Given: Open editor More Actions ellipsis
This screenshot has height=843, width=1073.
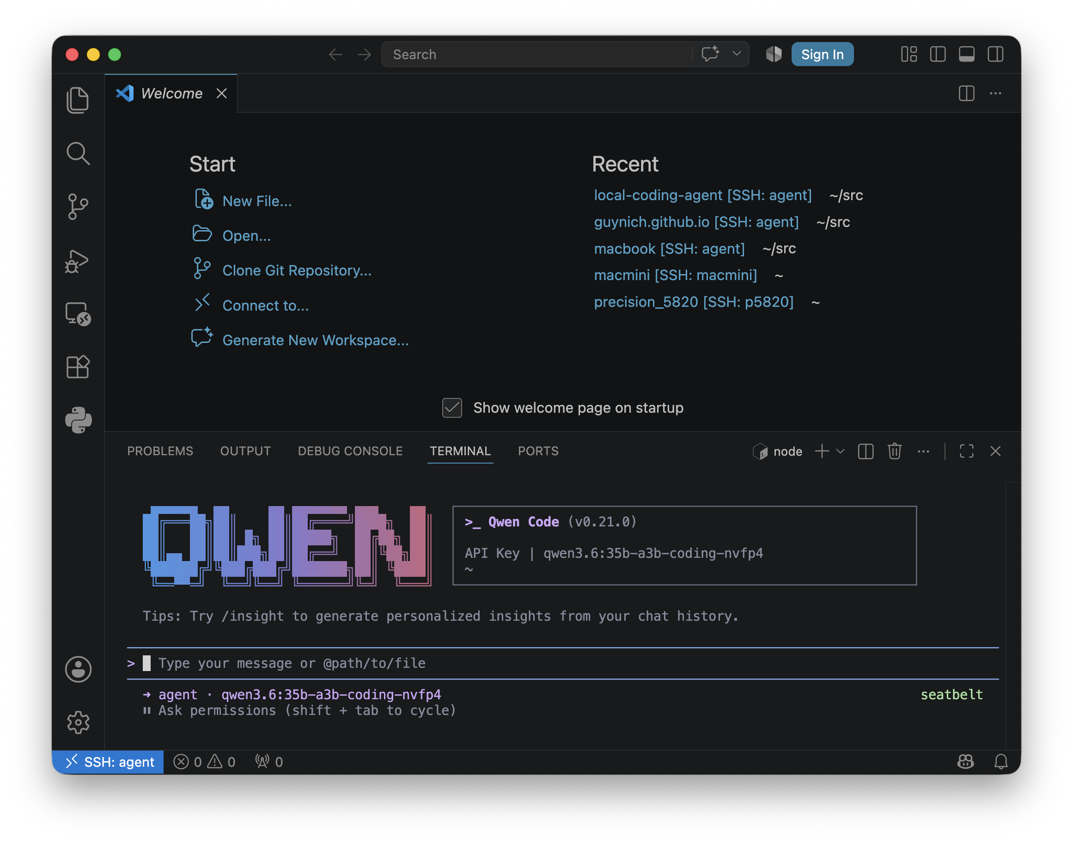Looking at the screenshot, I should point(995,93).
